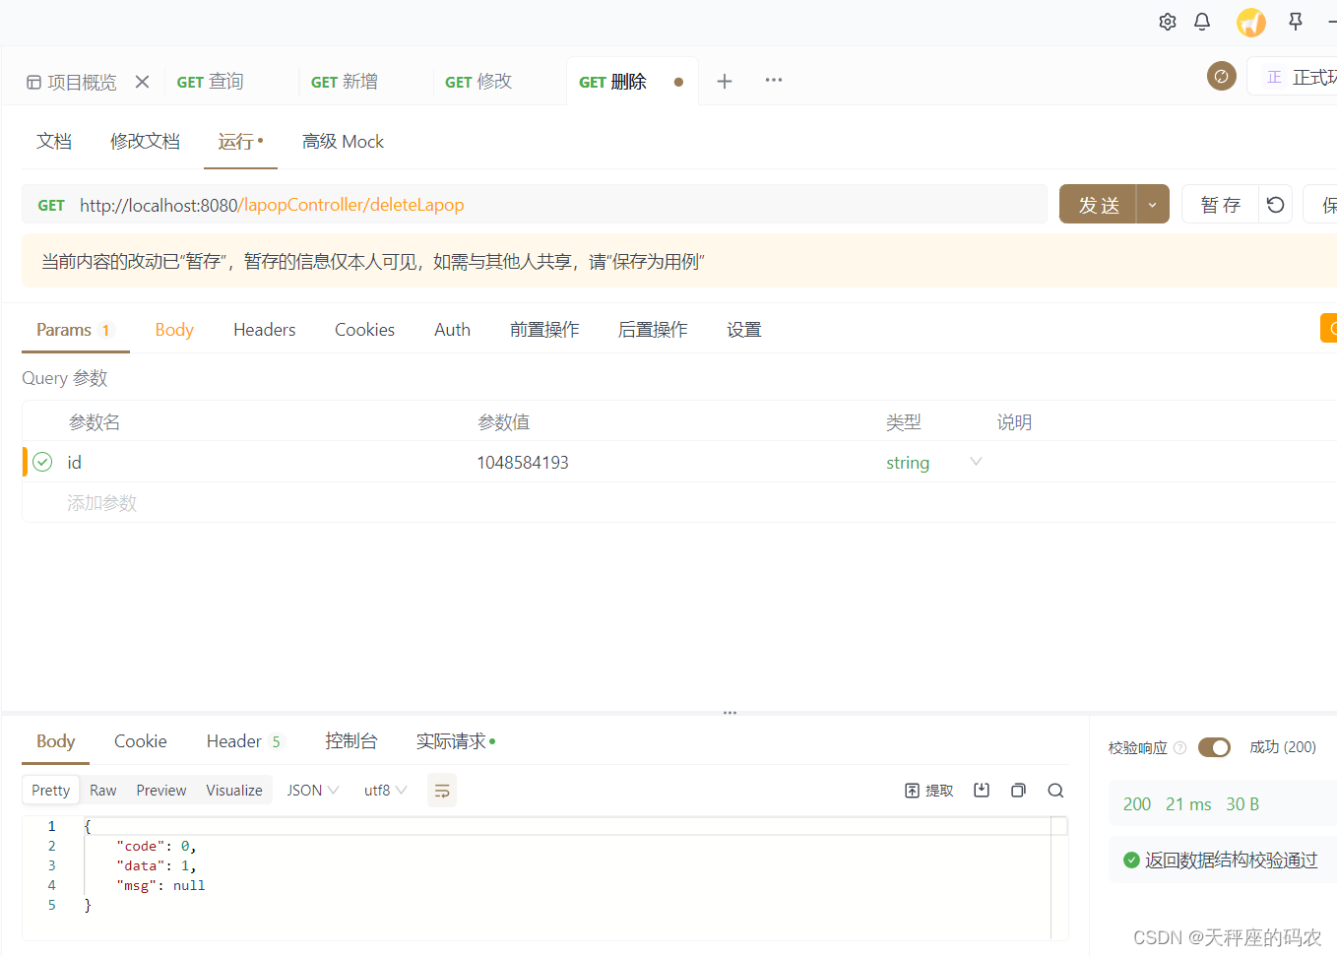The image size is (1337, 956).
Task: Open the 设置 tab
Action: (744, 330)
